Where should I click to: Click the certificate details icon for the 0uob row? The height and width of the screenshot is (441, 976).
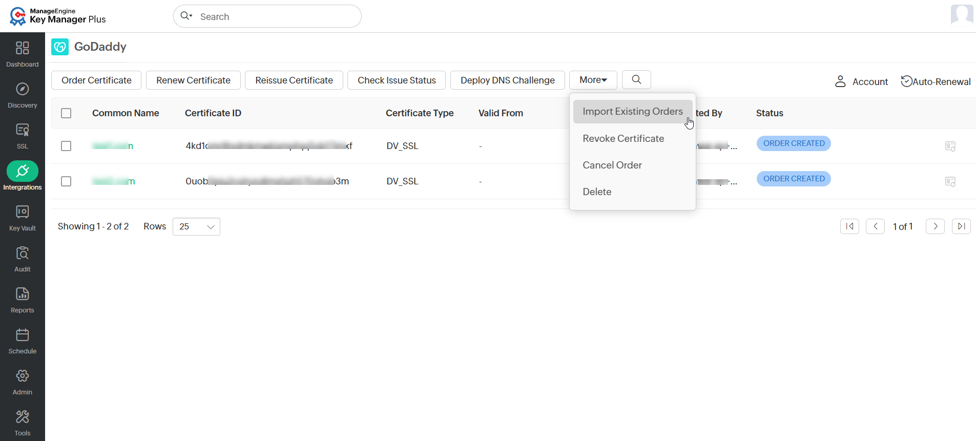point(950,182)
